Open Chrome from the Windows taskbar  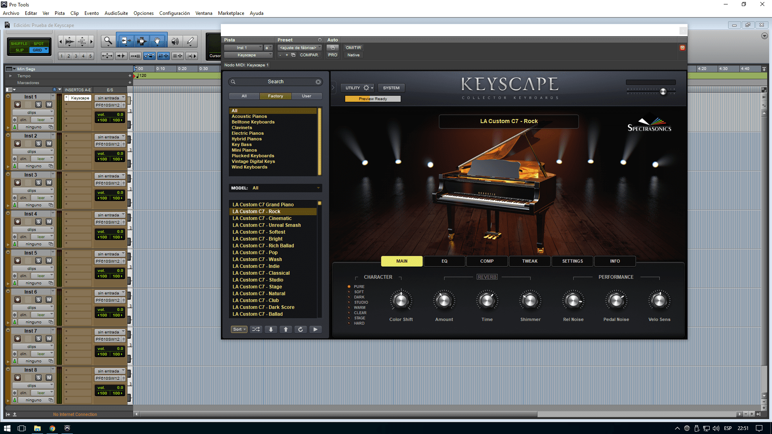(52, 428)
